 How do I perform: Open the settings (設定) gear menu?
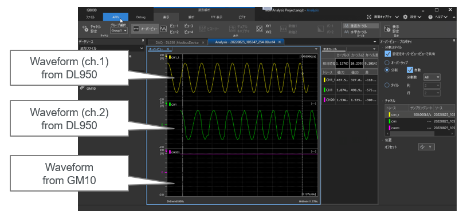pos(406,17)
